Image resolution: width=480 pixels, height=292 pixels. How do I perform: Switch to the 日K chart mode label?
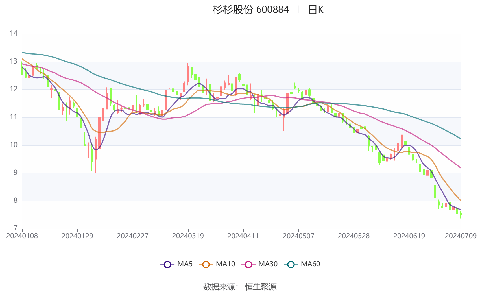(x=316, y=10)
